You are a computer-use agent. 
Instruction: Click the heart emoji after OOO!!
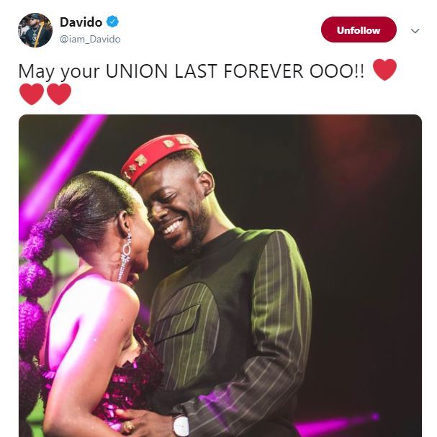click(384, 70)
